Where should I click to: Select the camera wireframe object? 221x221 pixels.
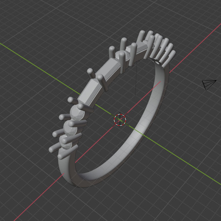click(x=209, y=85)
